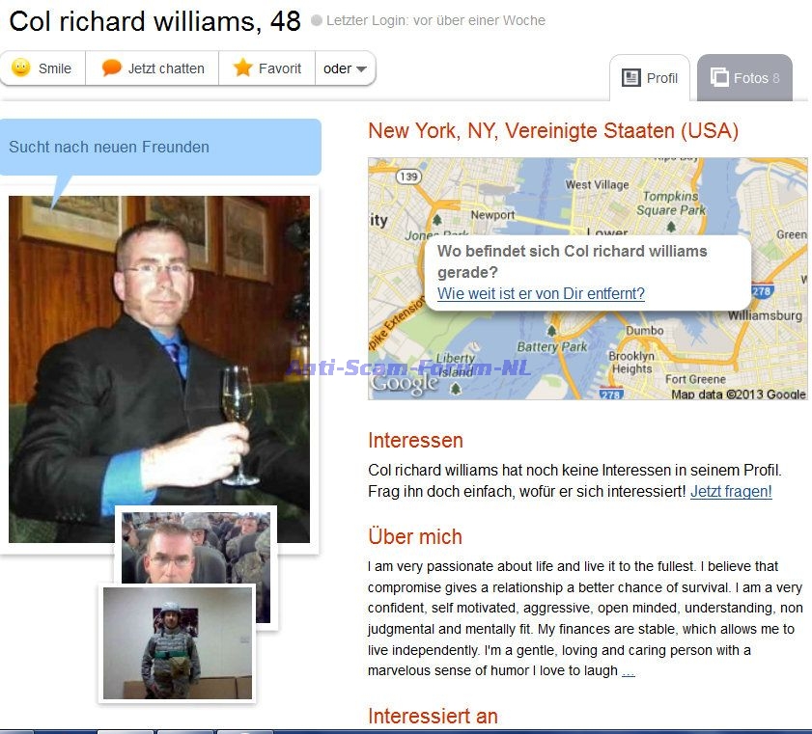812x734 pixels.
Task: Click the Jetzt chatten button
Action: point(153,68)
